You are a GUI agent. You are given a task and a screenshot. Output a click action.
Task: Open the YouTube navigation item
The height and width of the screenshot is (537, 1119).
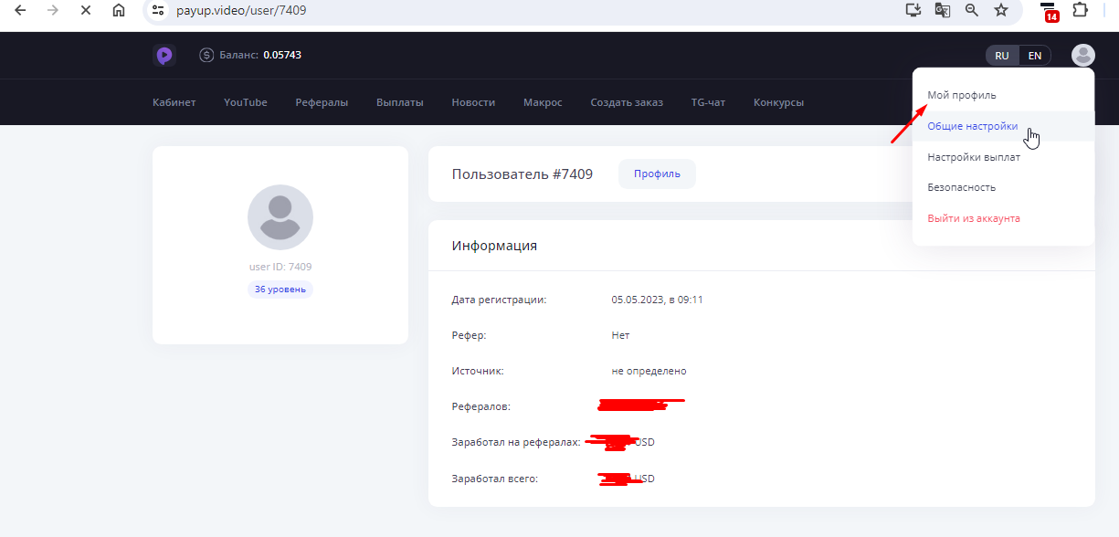(246, 102)
